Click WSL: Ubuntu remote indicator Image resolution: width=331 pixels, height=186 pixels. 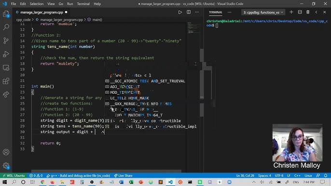coord(14,175)
